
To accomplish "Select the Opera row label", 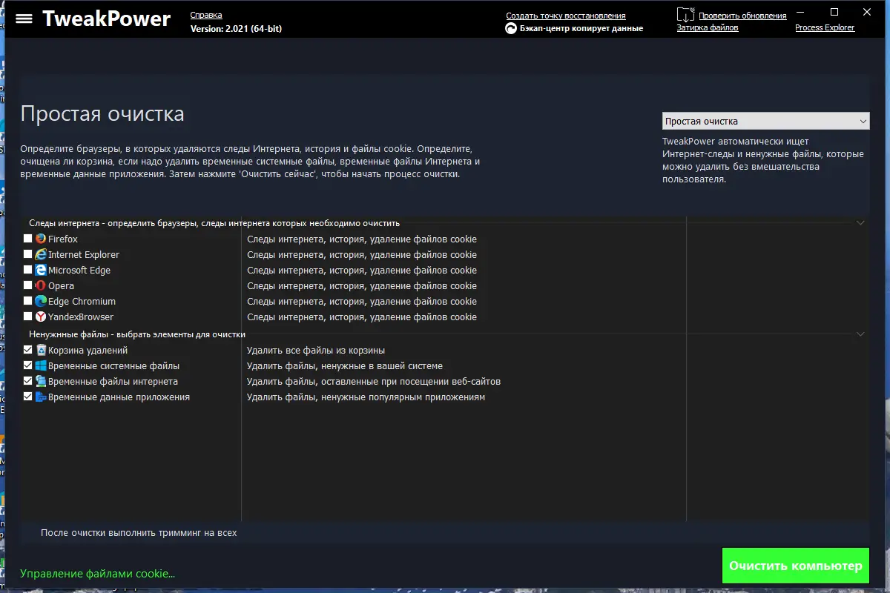I will (61, 286).
